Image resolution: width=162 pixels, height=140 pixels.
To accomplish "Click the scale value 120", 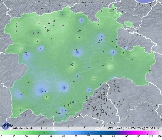I will pyautogui.click(x=151, y=137).
